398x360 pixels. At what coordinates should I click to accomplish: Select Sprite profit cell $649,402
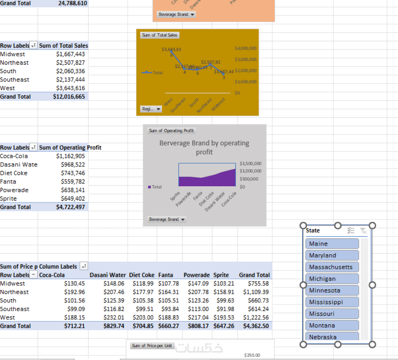point(63,198)
